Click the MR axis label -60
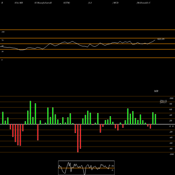Screen dimensions: 175x175 (x=171, y=143)
